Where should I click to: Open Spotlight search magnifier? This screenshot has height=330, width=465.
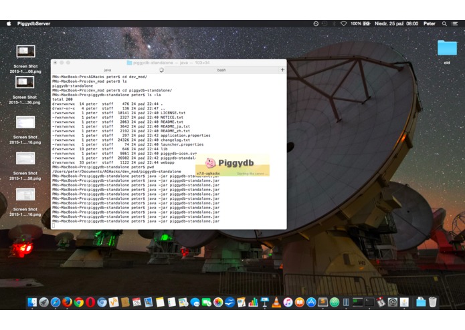(444, 23)
